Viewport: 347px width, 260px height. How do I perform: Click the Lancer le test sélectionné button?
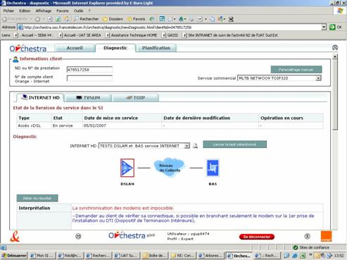point(234,144)
